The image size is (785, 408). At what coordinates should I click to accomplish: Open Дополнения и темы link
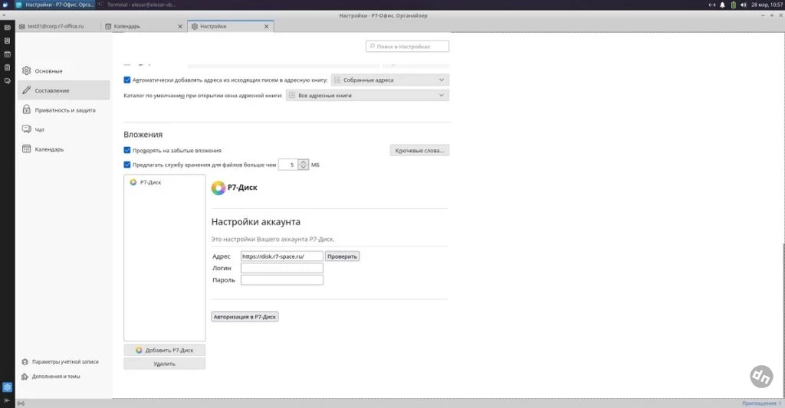tap(56, 377)
